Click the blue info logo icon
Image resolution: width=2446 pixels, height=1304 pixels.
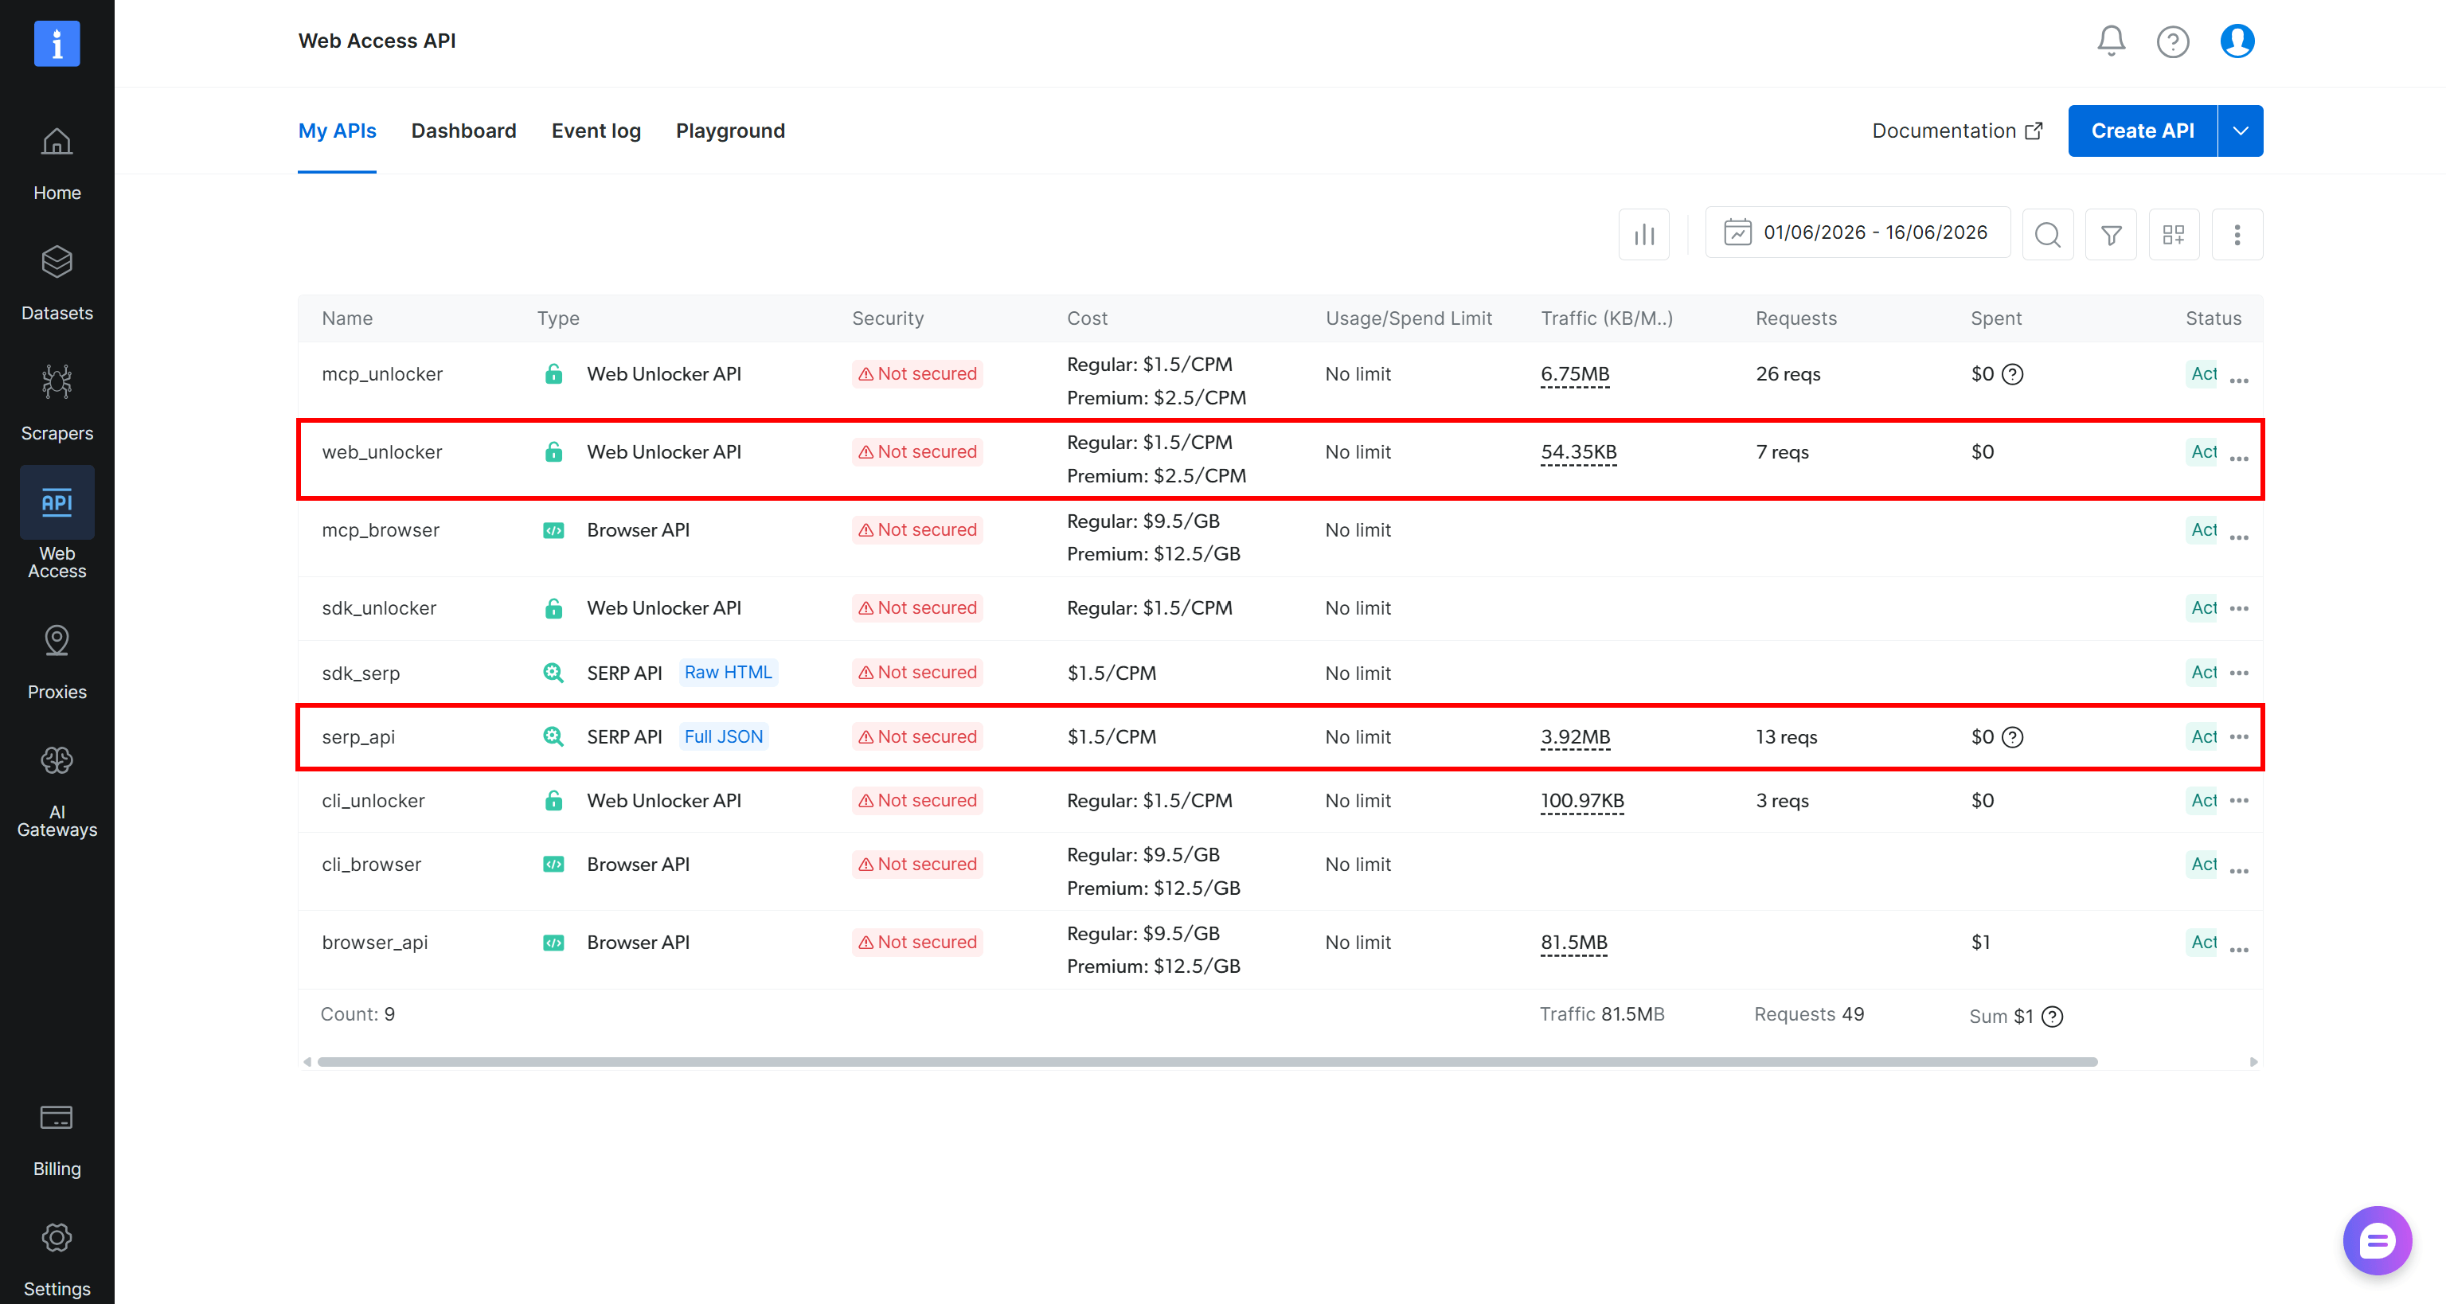57,44
